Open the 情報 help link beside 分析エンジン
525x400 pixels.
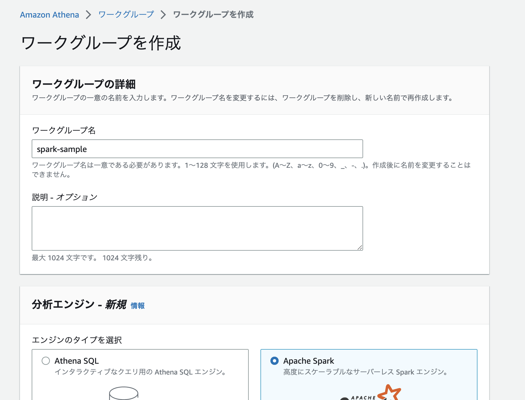(138, 306)
